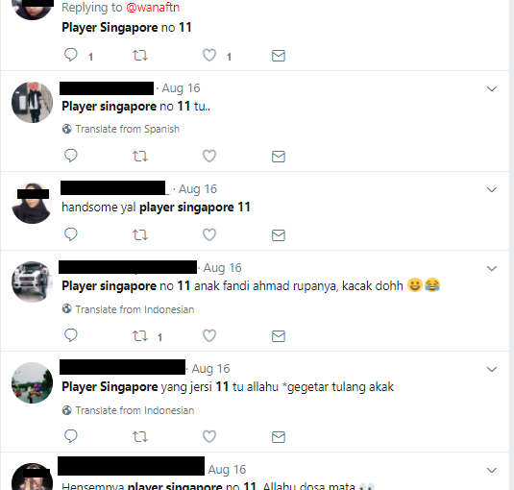Expand options chevron on 'handsome yal' tweet

tap(492, 190)
